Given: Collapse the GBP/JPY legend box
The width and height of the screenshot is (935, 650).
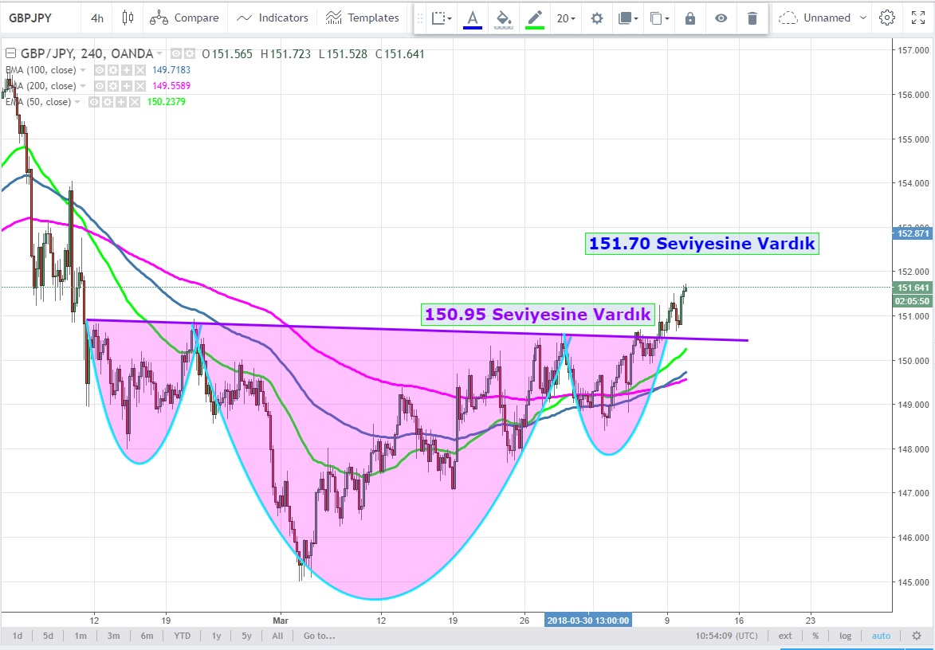Looking at the screenshot, I should point(10,54).
